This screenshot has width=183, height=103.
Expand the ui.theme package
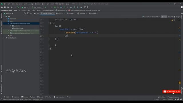click(x=10, y=26)
